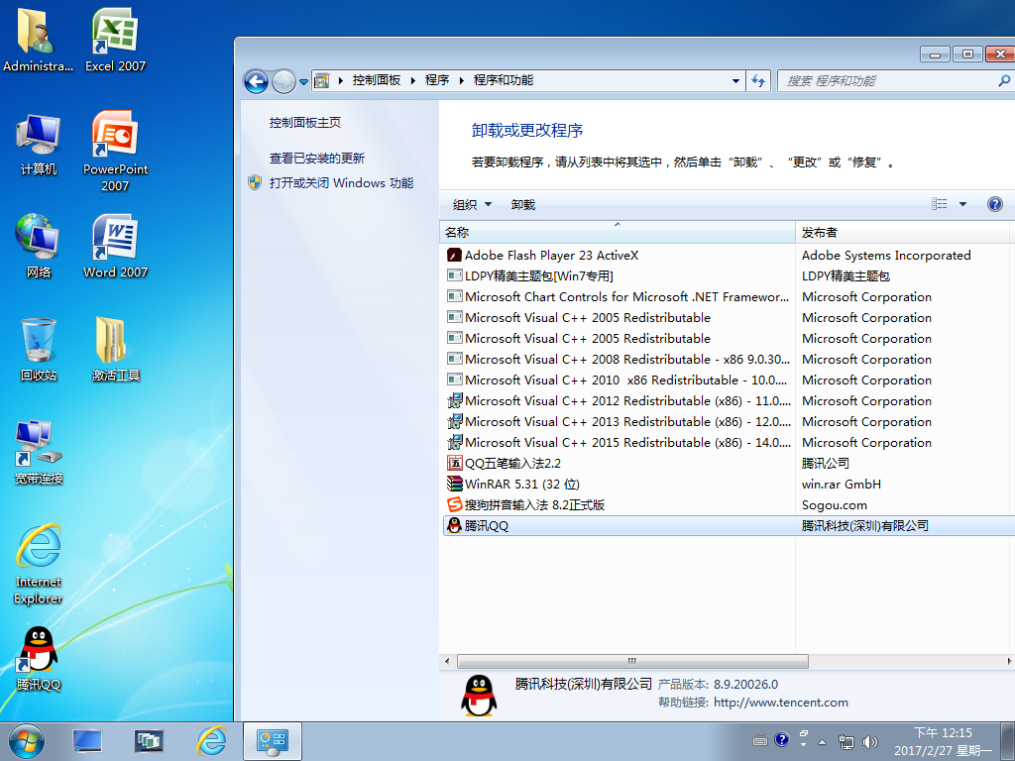
Task: Click the help question mark in toolbar
Action: click(995, 204)
